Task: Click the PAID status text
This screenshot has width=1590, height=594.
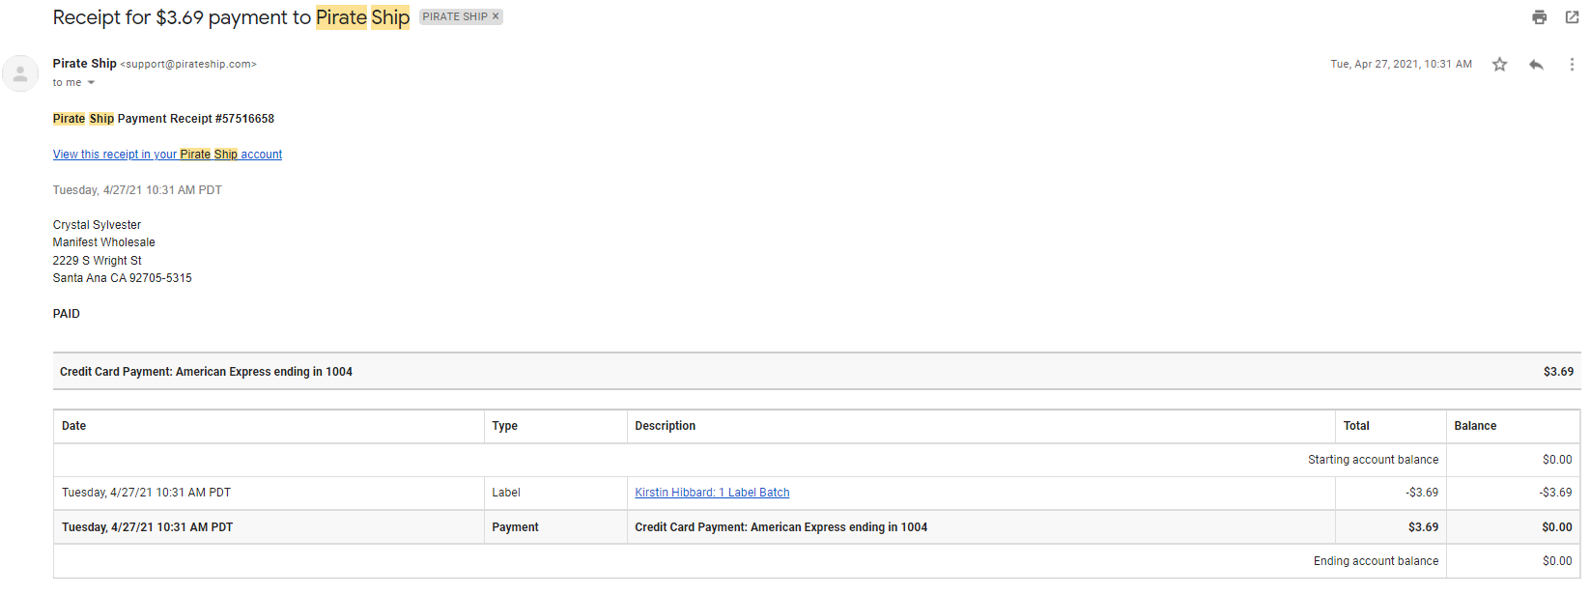Action: tap(67, 314)
